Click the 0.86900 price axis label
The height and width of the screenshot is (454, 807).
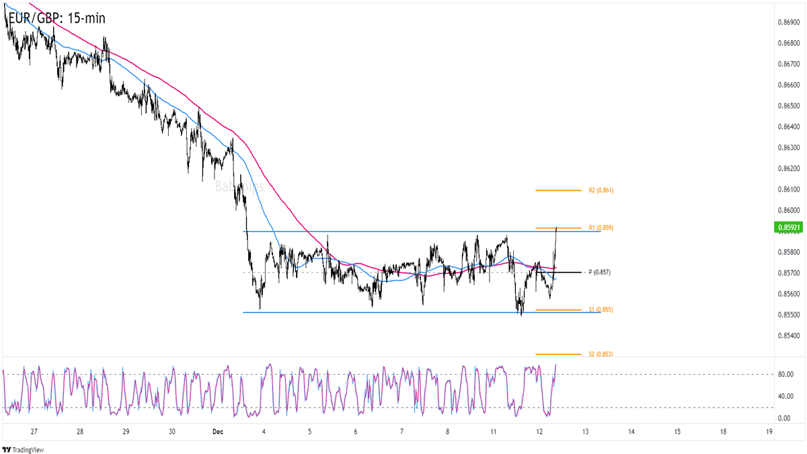pyautogui.click(x=790, y=23)
